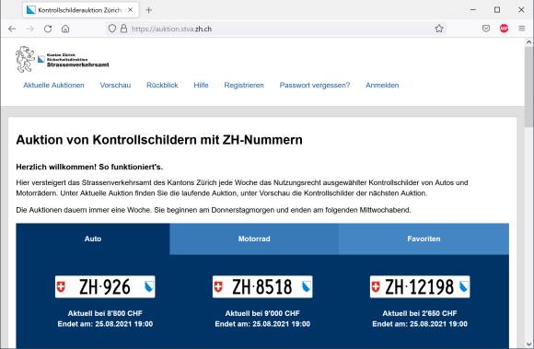Click the end date under plate ZH 12198
Image resolution: width=534 pixels, height=349 pixels.
click(420, 324)
